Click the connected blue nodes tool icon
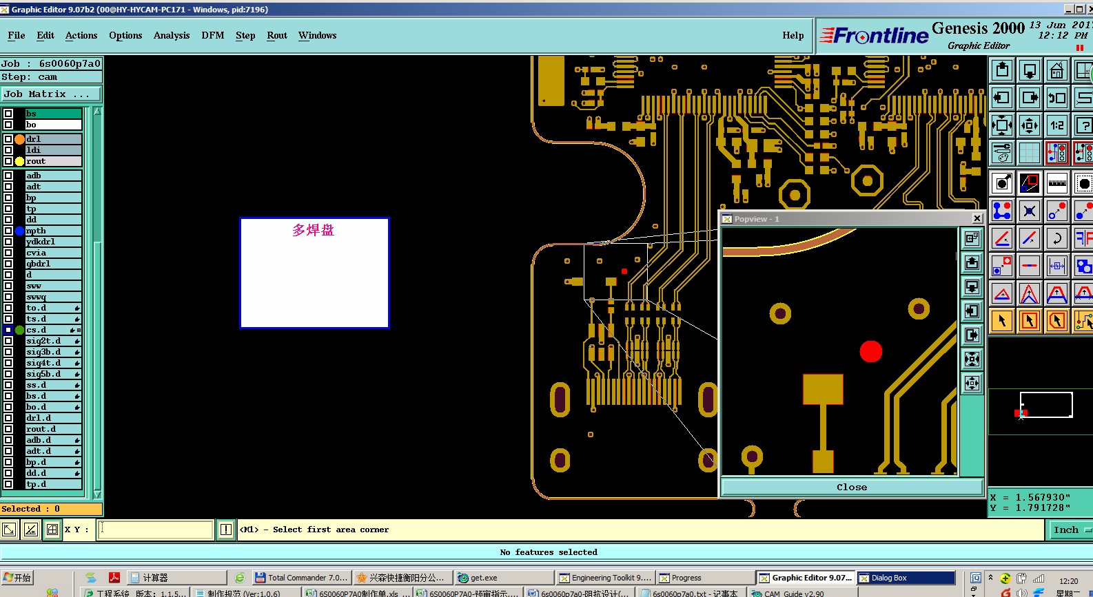The width and height of the screenshot is (1093, 597). coord(1002,211)
